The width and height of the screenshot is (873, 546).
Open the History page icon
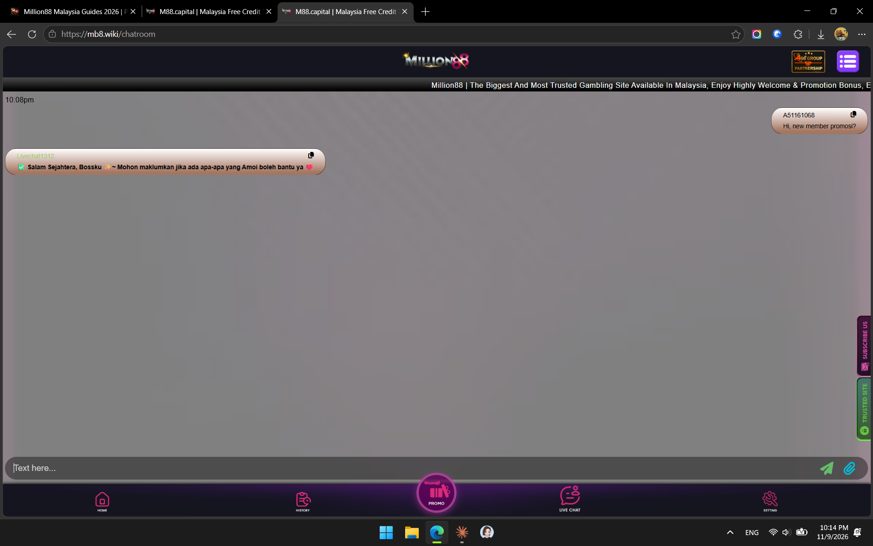[x=303, y=501]
